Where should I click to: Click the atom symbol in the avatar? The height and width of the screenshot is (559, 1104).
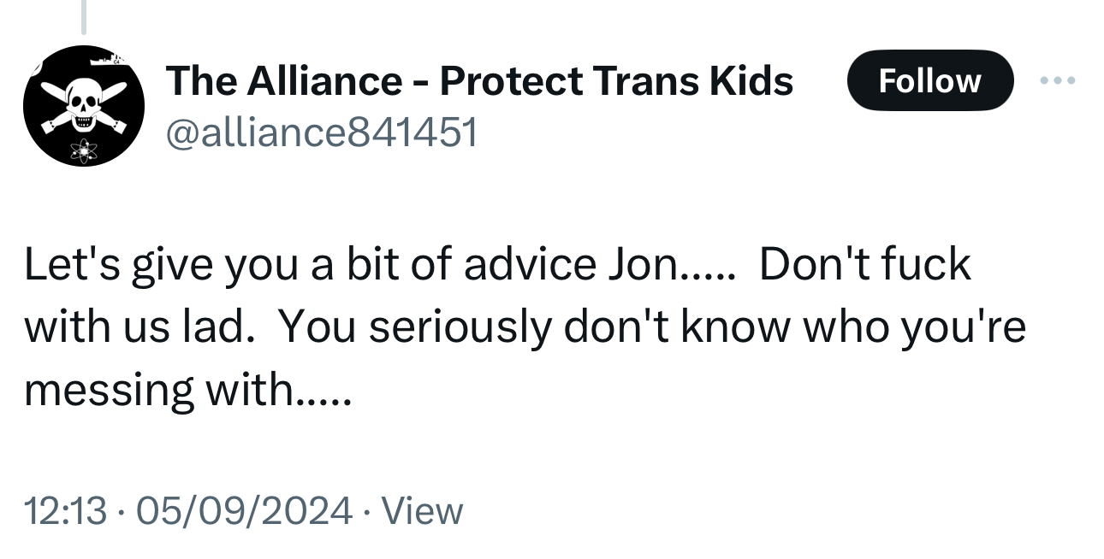(85, 151)
